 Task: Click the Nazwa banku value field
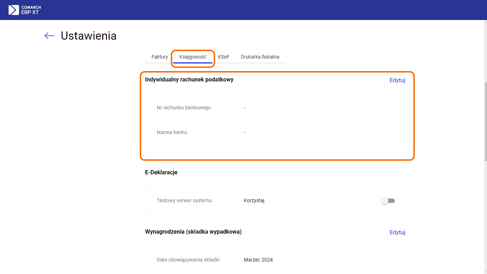[x=319, y=133]
